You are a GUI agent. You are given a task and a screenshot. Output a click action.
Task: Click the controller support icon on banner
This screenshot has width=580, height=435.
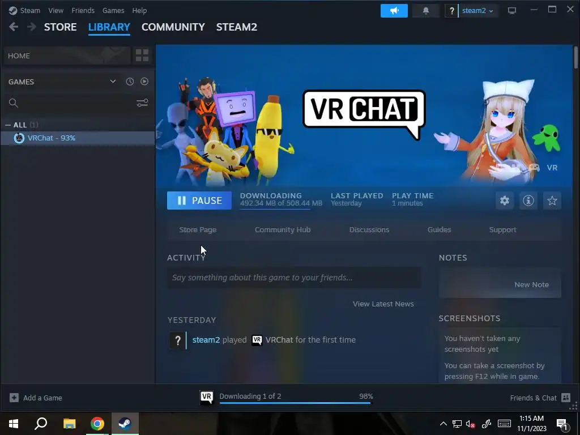[x=534, y=168]
